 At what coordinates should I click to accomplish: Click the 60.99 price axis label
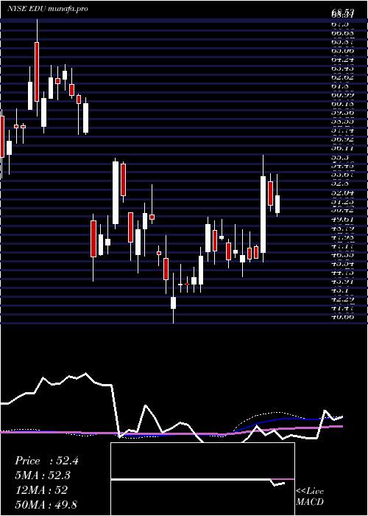343,95
